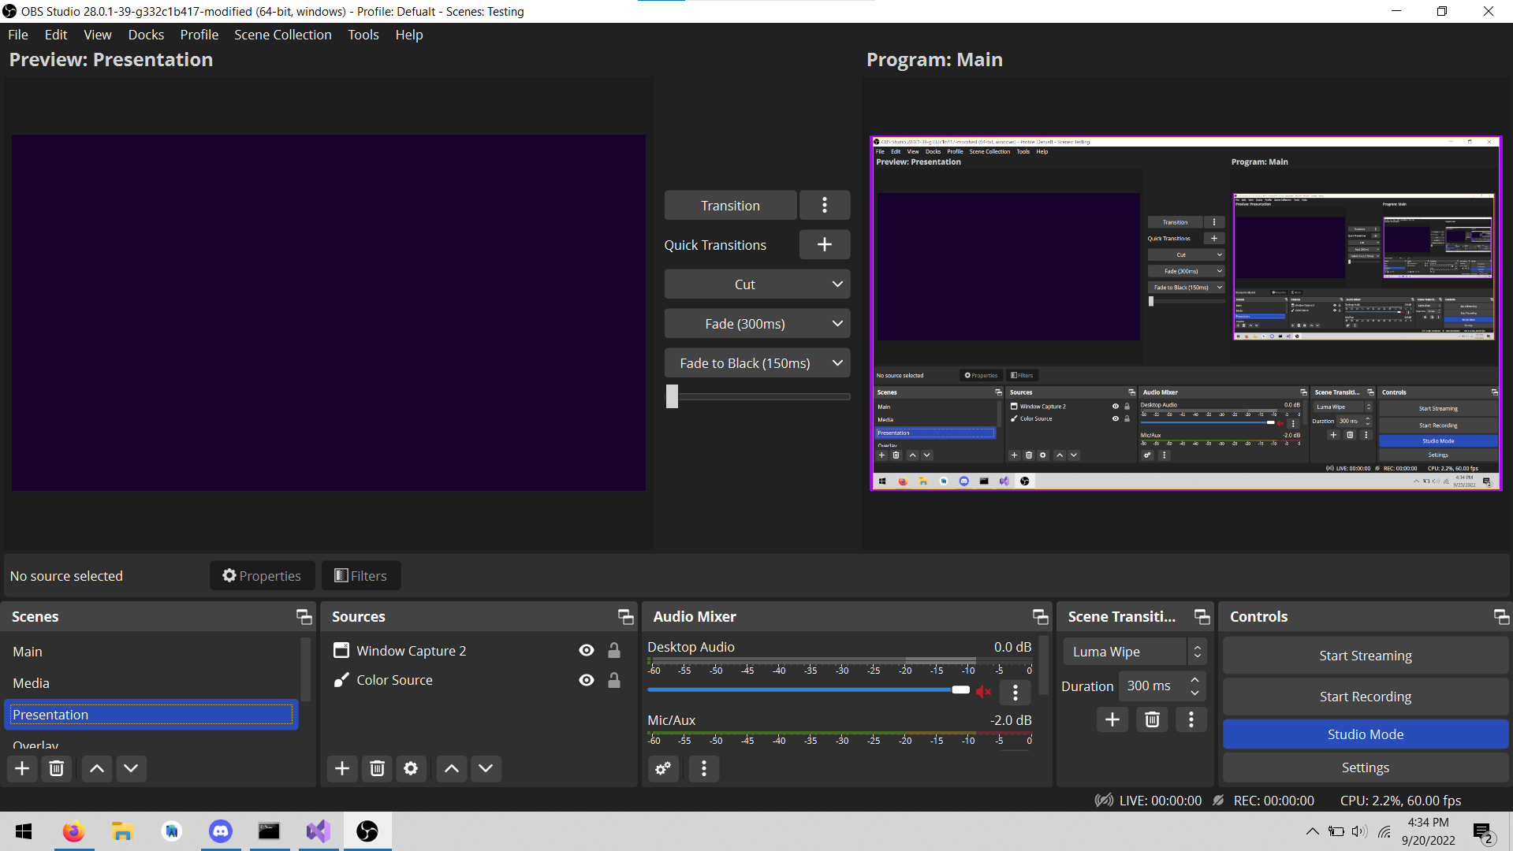The width and height of the screenshot is (1513, 851).
Task: Add a quick transition with plus
Action: click(825, 244)
